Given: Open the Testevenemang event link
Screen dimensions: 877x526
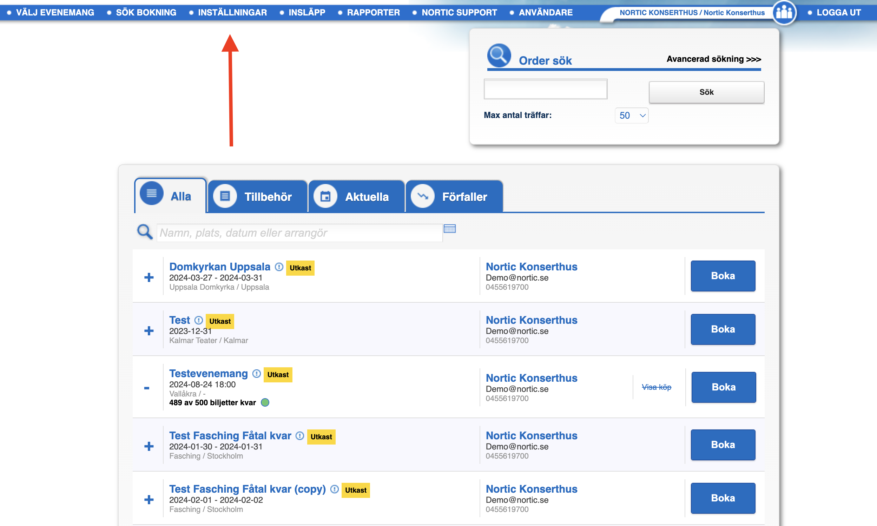Looking at the screenshot, I should (x=208, y=373).
